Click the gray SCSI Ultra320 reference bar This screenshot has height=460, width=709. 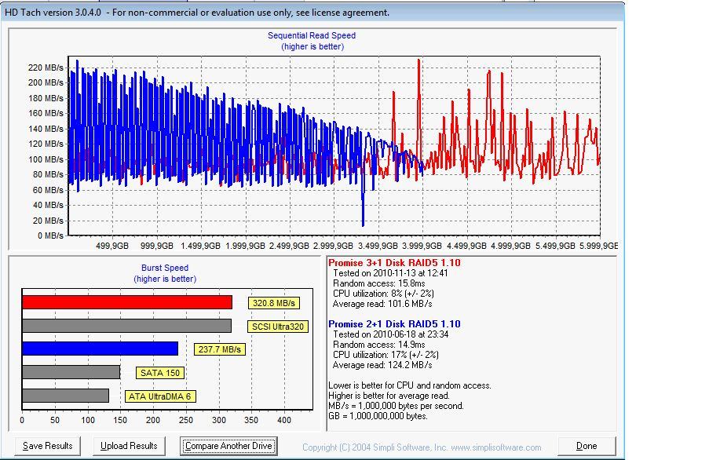click(x=126, y=325)
